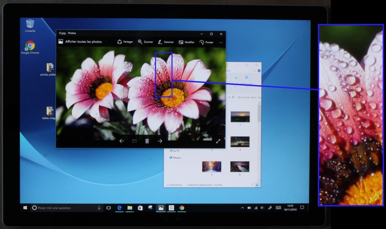Image resolution: width=386 pixels, height=229 pixels.
Task: Open Microsoft Edge from the taskbar
Action: [x=119, y=208]
